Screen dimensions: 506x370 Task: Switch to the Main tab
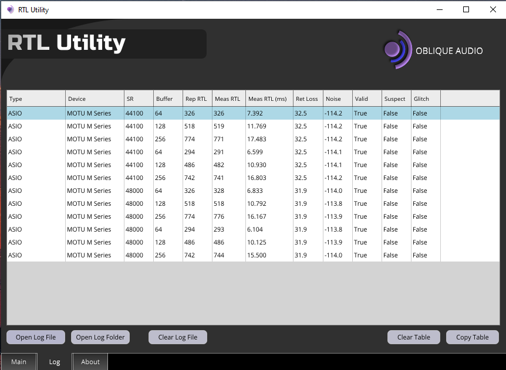click(x=19, y=362)
